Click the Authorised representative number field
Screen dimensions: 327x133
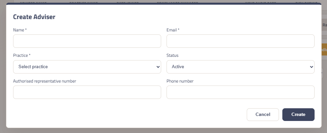(x=87, y=92)
